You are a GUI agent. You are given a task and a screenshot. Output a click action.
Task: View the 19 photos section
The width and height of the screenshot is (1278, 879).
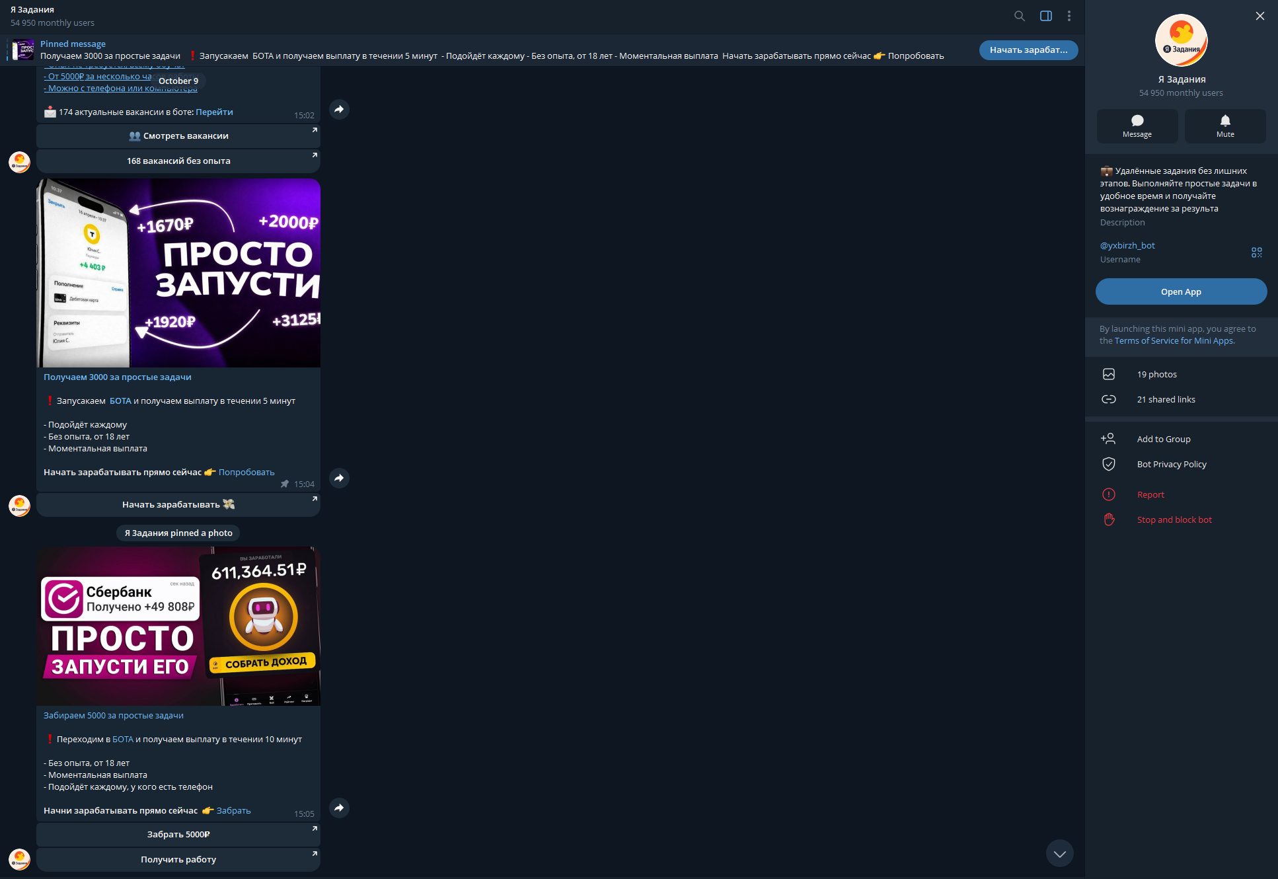(x=1181, y=374)
